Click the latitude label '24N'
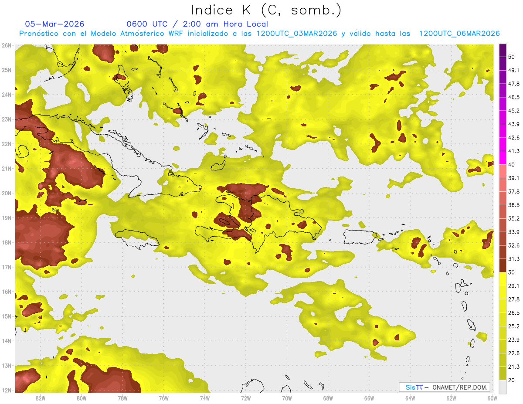523x404 pixels. [7, 95]
